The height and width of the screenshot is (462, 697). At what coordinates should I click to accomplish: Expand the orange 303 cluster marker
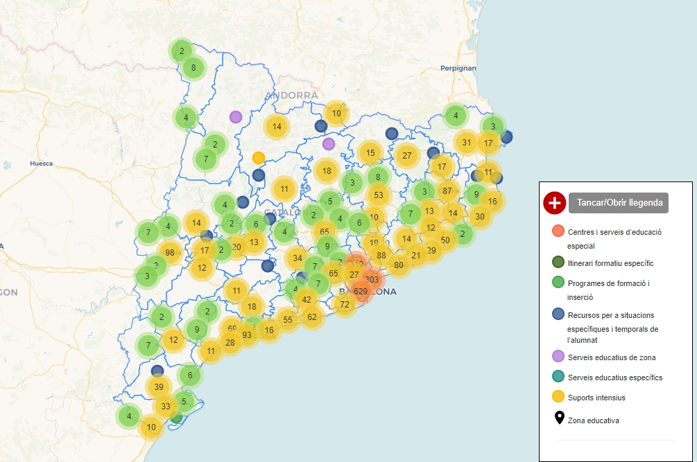(x=372, y=280)
